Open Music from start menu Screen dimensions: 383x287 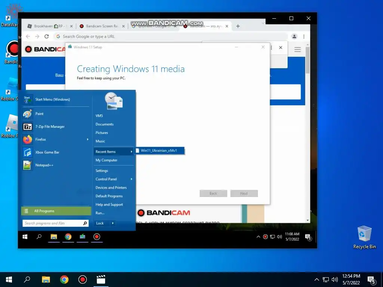tap(100, 141)
